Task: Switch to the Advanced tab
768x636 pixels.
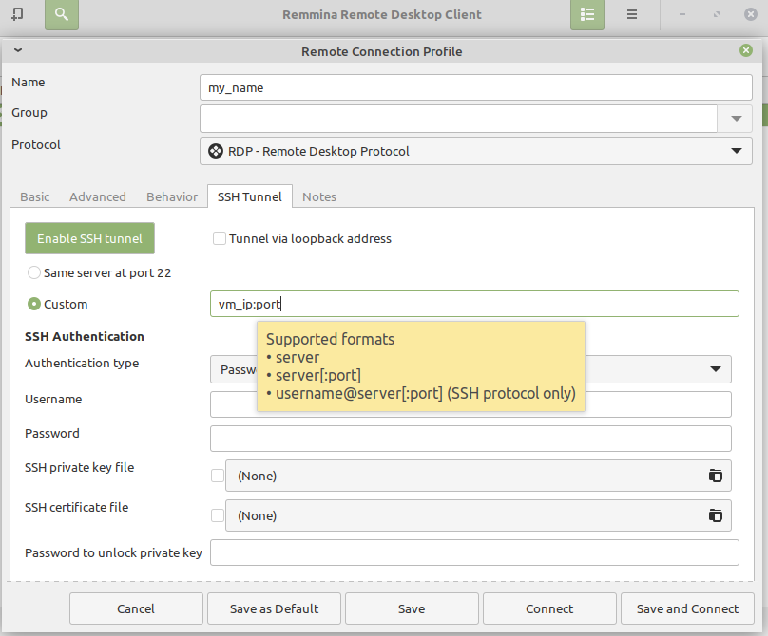Action: pos(98,196)
